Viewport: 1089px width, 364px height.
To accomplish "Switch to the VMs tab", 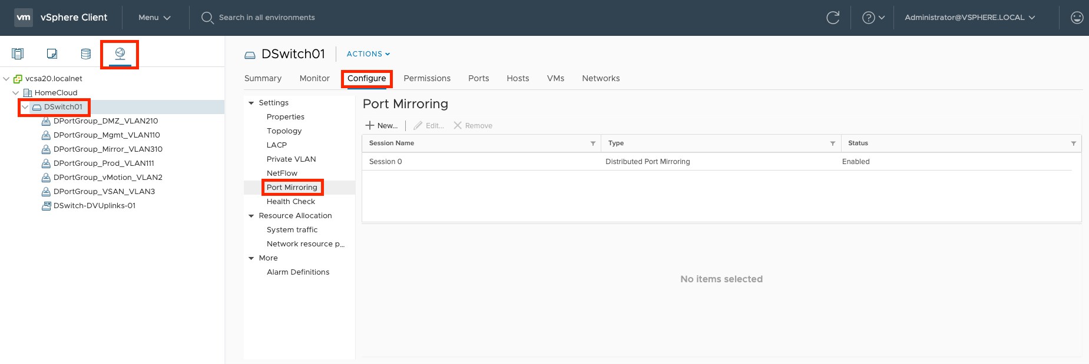I will coord(555,78).
